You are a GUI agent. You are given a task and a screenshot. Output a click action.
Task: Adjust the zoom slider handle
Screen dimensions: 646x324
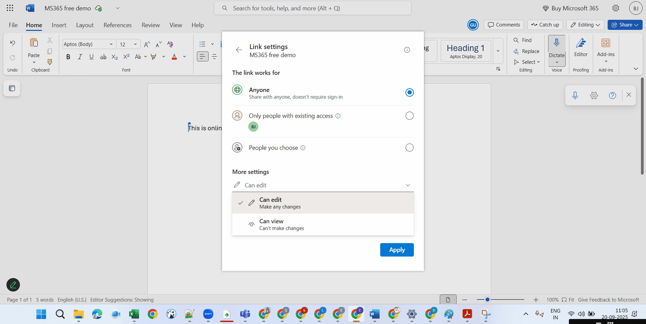point(487,300)
